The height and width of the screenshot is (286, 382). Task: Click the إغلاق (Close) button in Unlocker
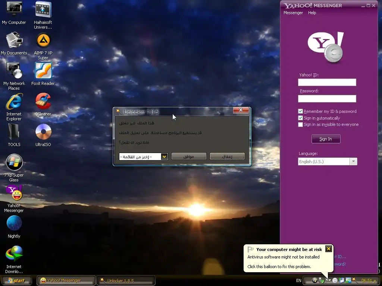coord(227,156)
